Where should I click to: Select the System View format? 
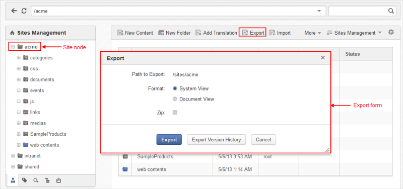[x=175, y=88]
